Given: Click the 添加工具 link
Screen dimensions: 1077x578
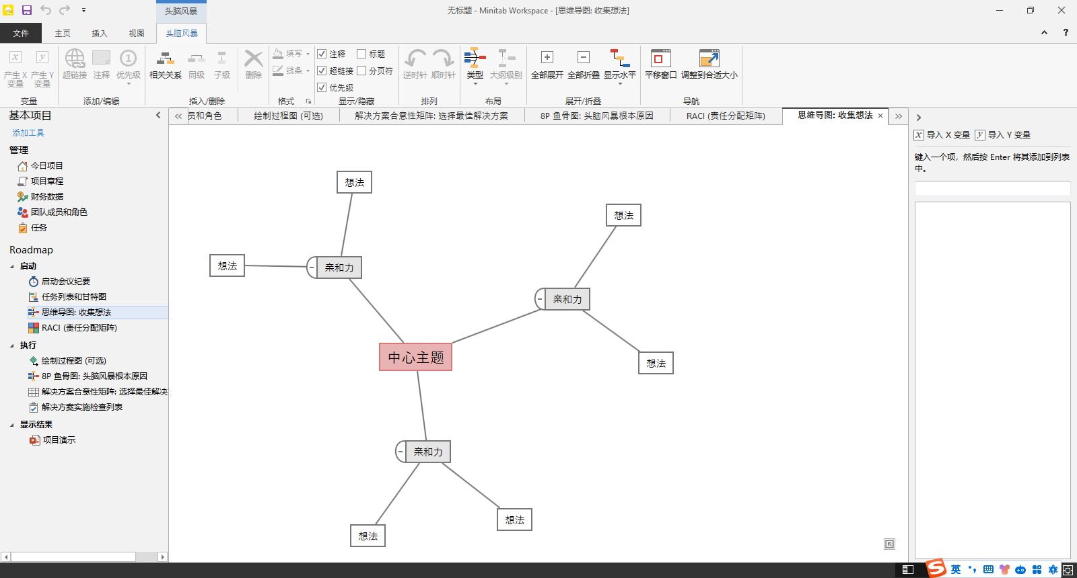Looking at the screenshot, I should [28, 133].
